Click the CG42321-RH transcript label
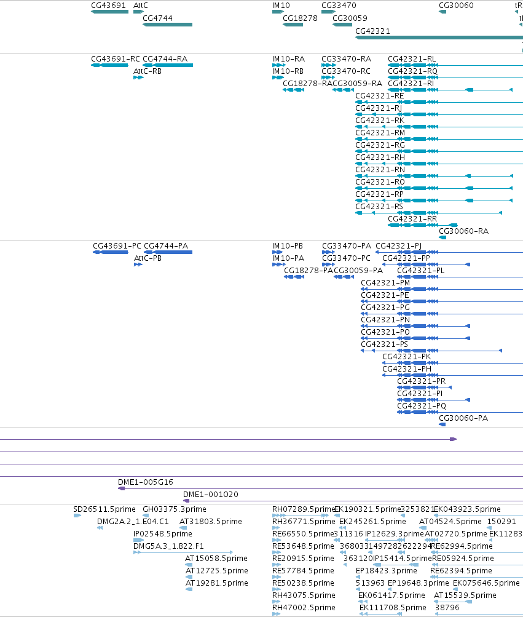 tap(380, 157)
